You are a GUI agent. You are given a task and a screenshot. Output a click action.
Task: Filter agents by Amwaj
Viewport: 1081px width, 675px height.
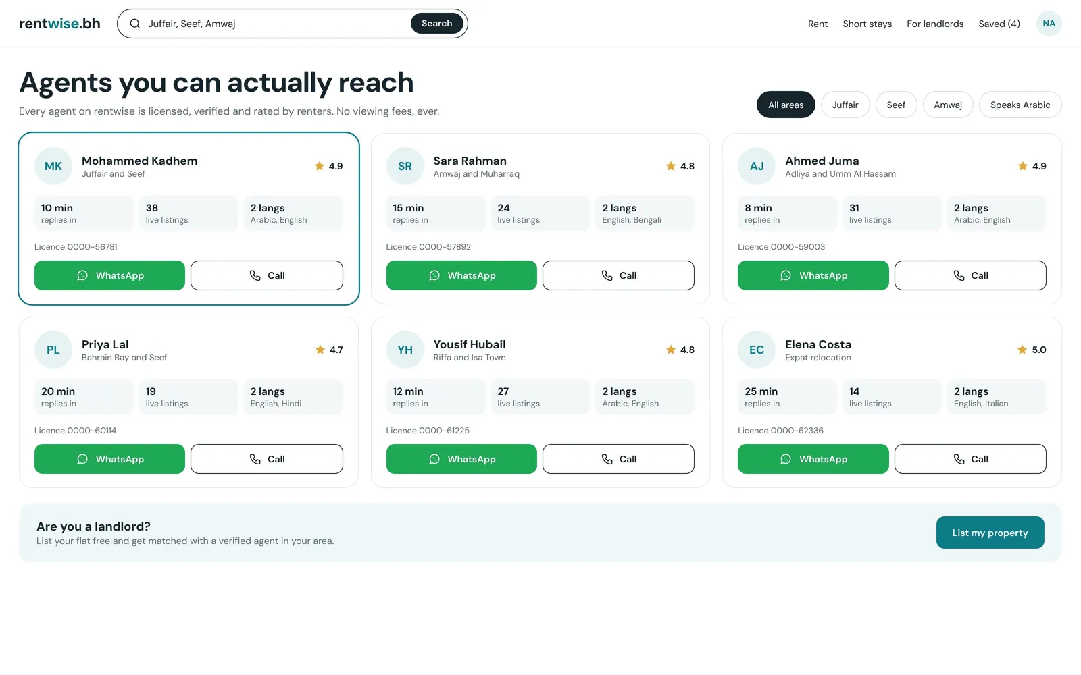[x=948, y=105]
